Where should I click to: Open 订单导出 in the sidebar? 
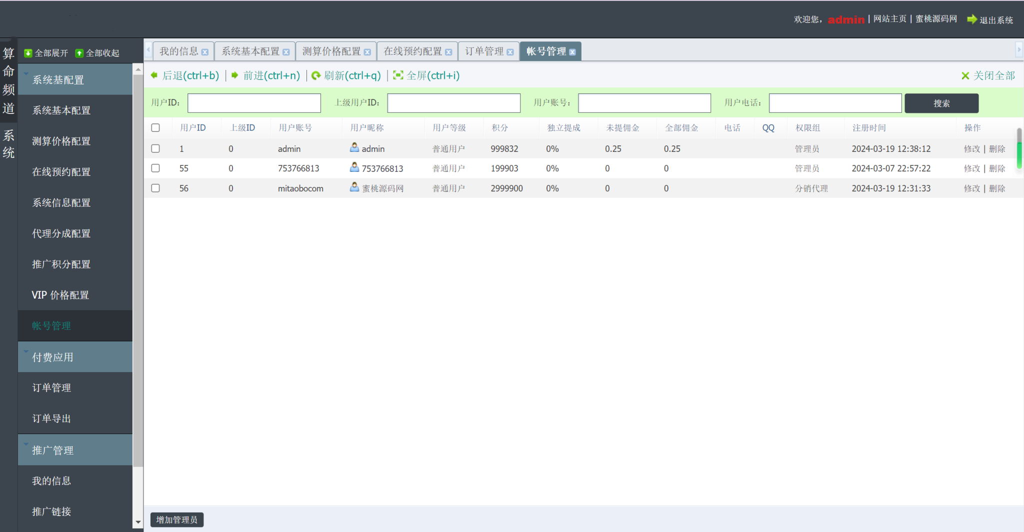pyautogui.click(x=75, y=418)
